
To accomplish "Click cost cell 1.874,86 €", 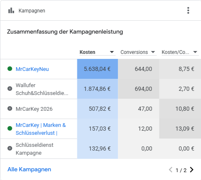I will tap(98, 89).
